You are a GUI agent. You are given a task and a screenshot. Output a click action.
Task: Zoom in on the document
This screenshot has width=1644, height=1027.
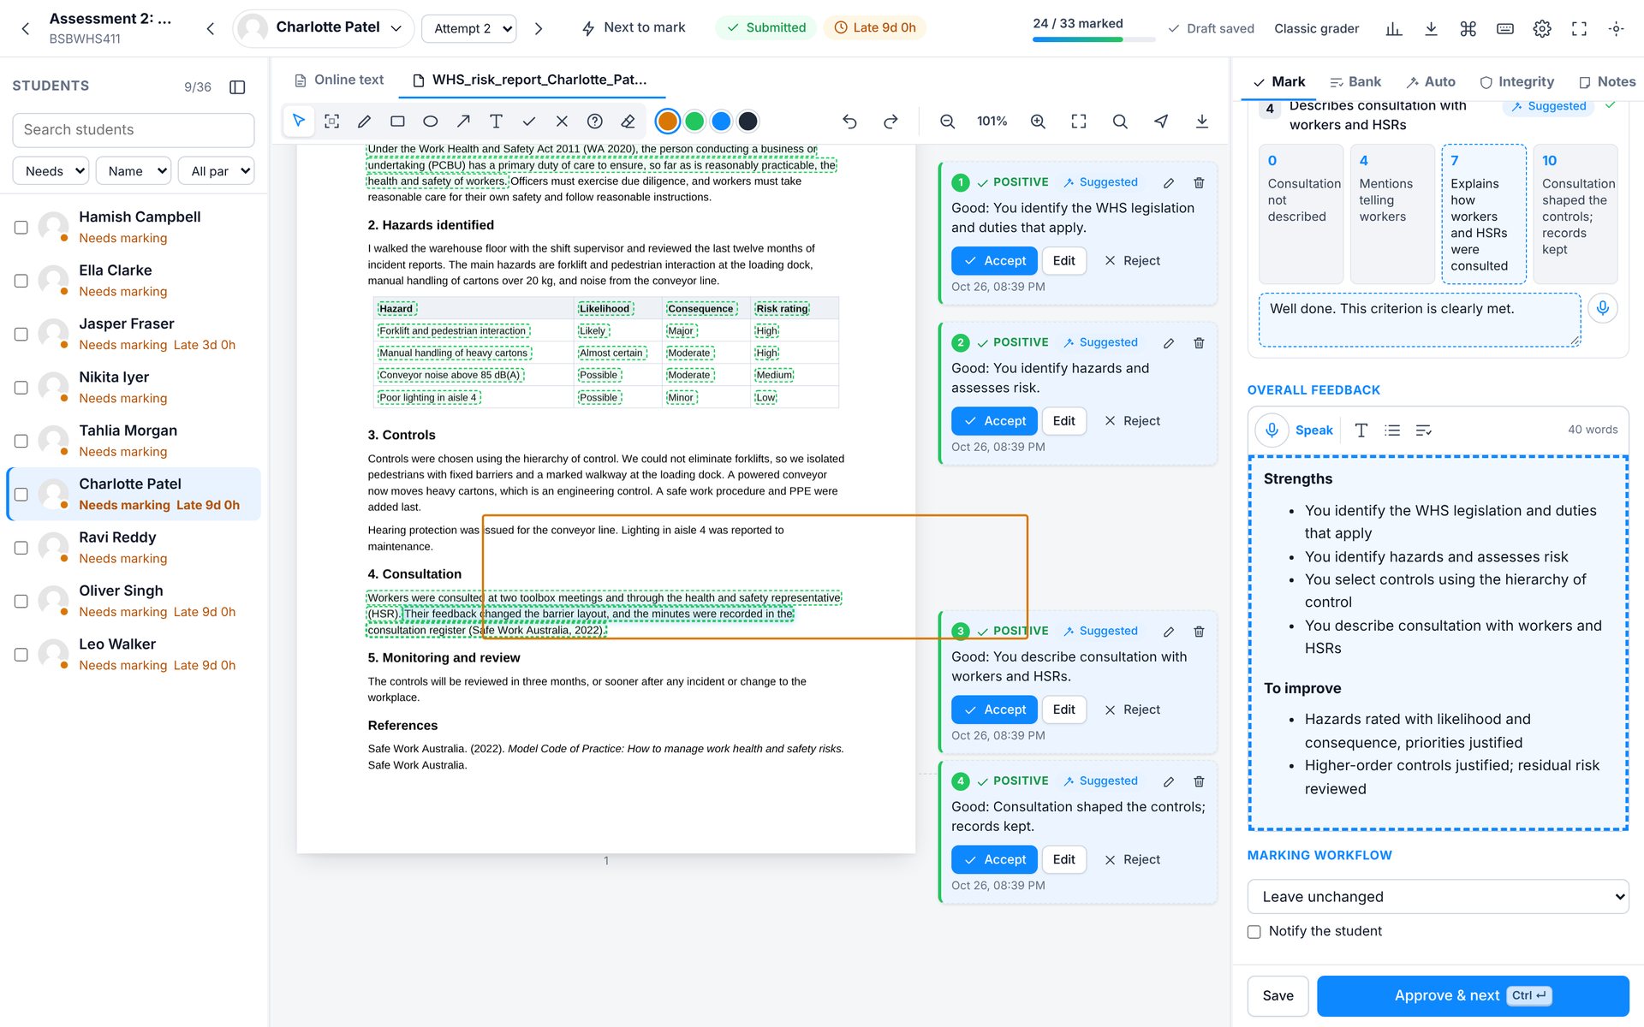[x=1038, y=122]
